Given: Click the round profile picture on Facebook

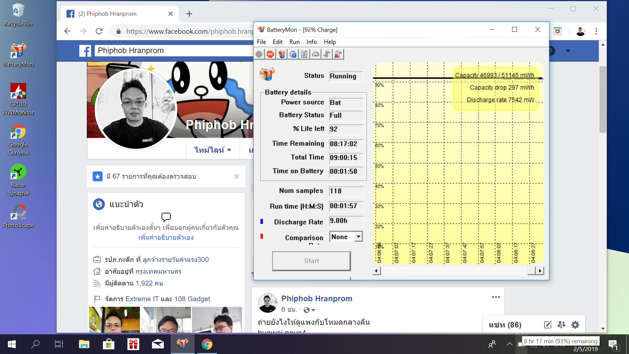Looking at the screenshot, I should coord(136,109).
